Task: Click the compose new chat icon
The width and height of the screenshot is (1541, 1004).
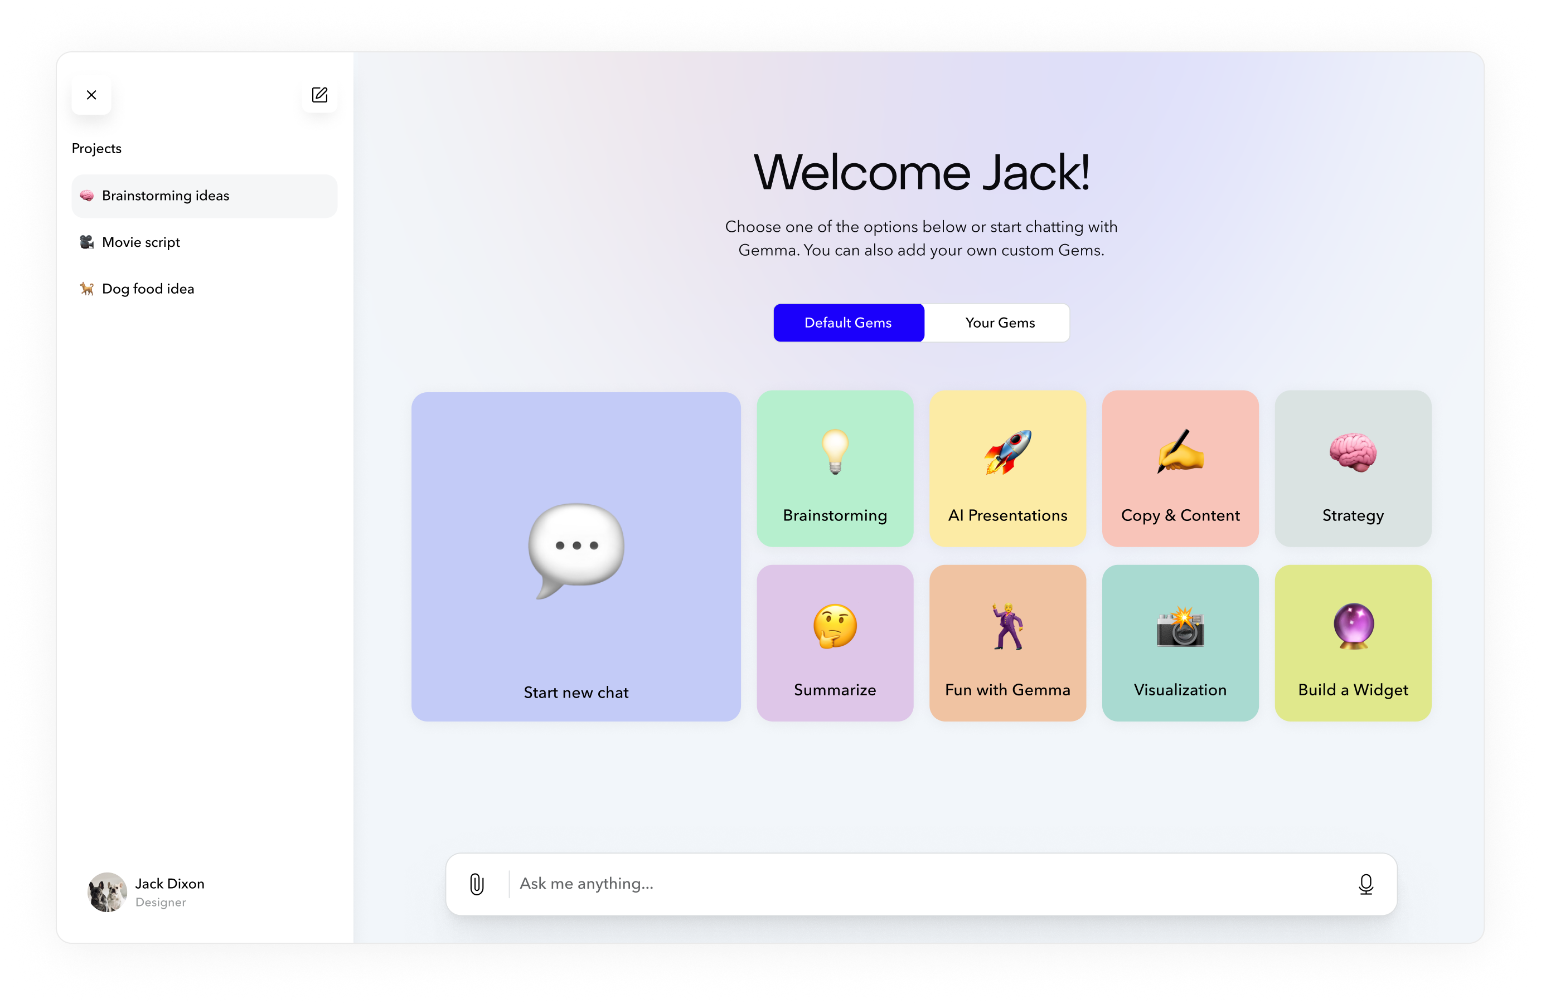Action: click(320, 95)
